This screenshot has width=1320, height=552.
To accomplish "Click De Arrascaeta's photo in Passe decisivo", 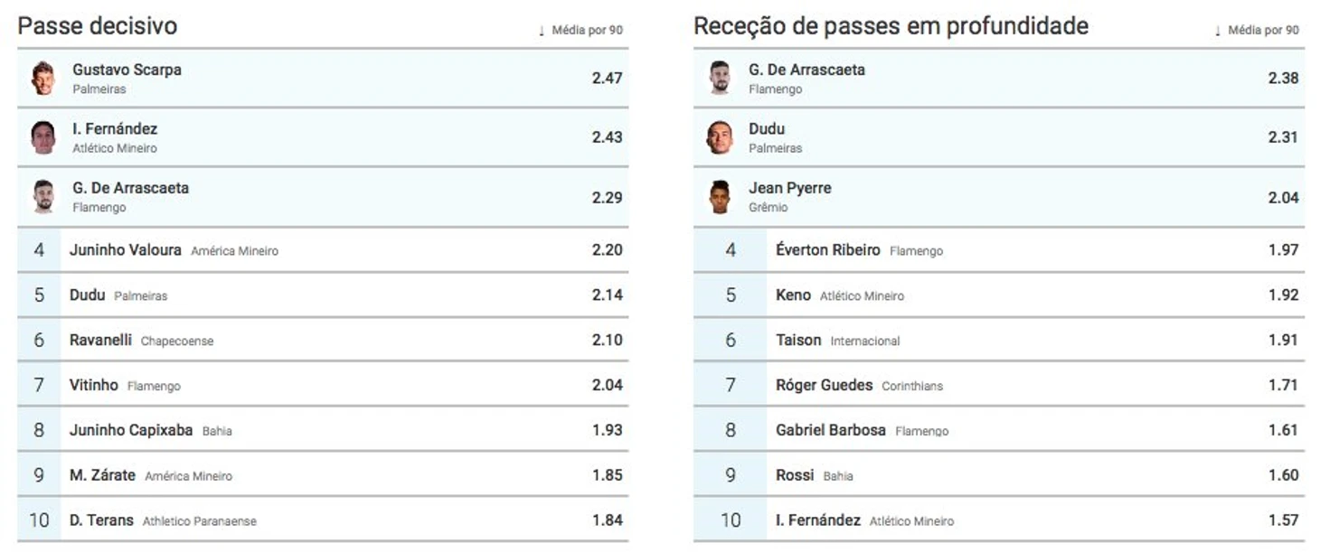I will click(x=42, y=196).
